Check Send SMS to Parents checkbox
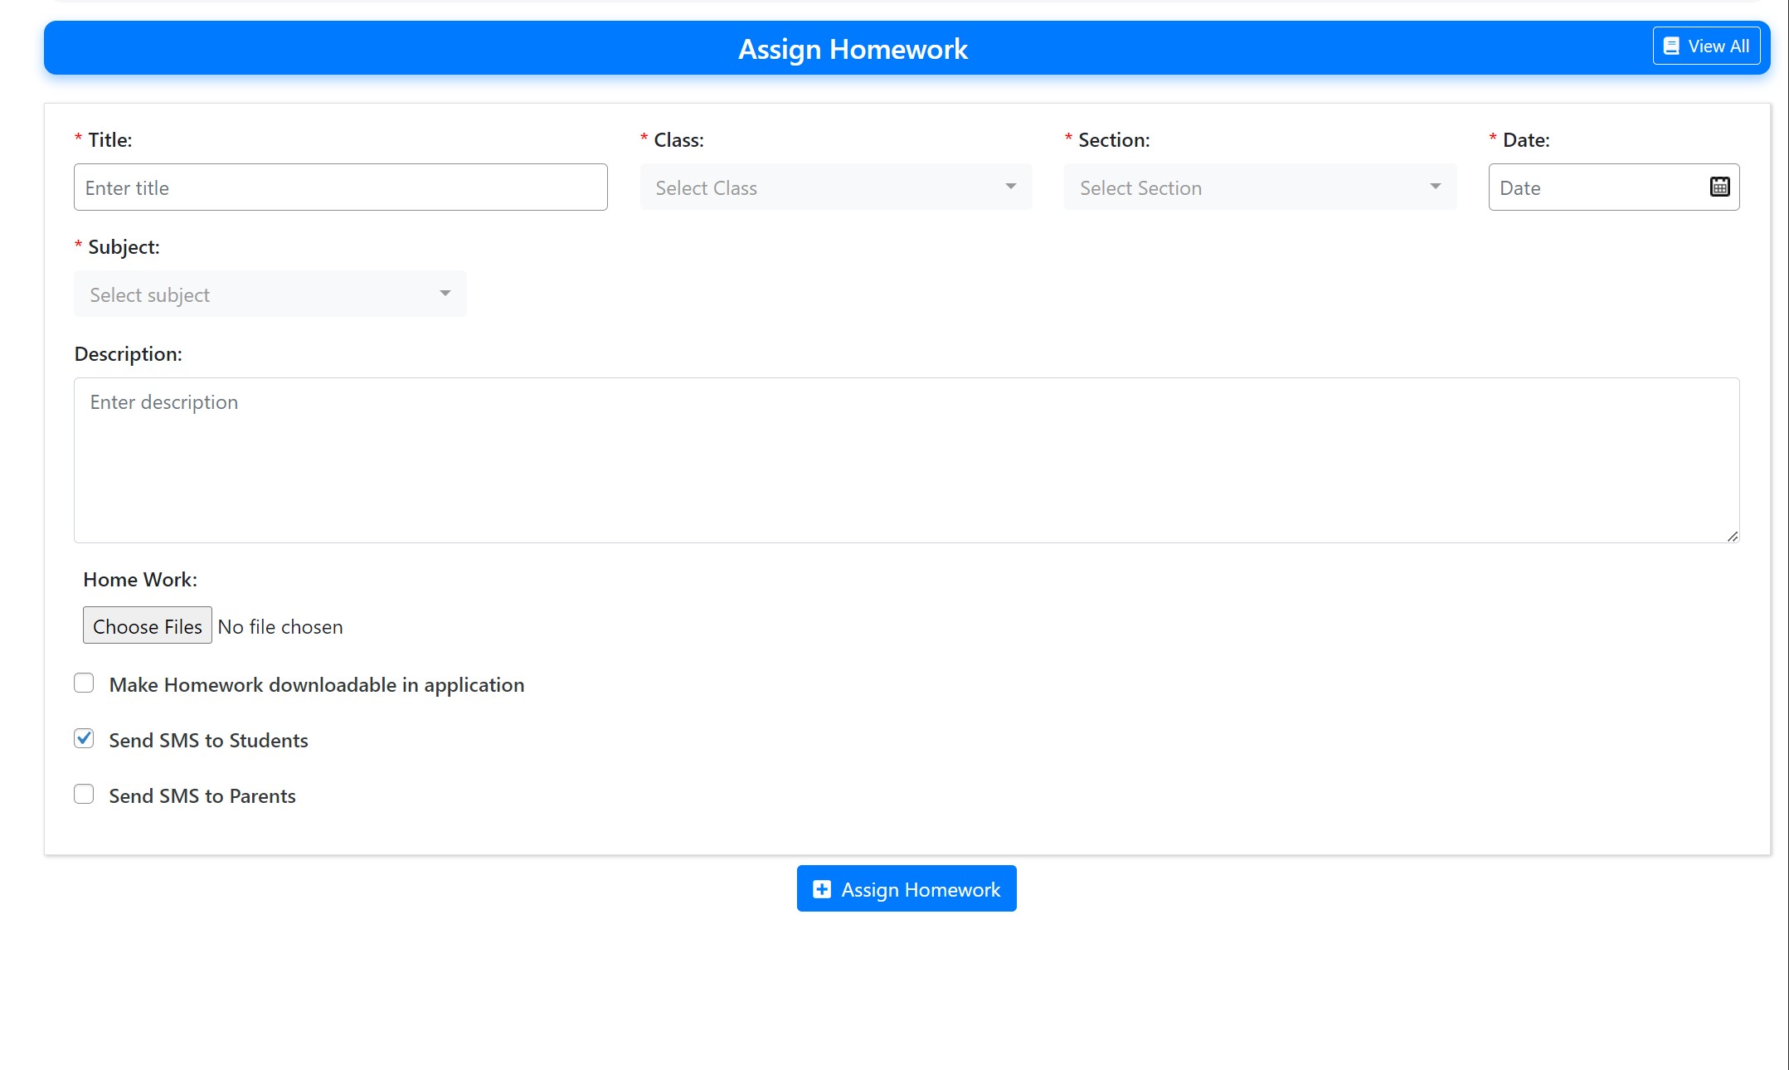The height and width of the screenshot is (1070, 1789). [x=84, y=795]
